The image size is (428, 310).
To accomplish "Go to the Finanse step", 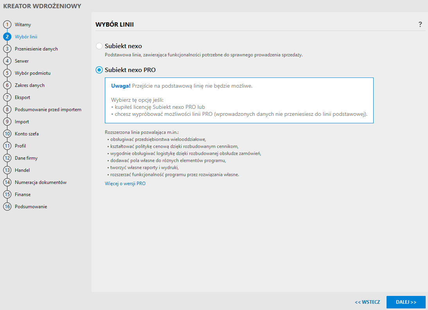I will click(x=23, y=195).
